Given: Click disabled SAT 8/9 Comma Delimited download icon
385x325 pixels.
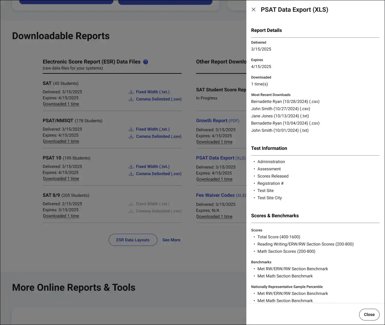Looking at the screenshot, I should (131, 211).
